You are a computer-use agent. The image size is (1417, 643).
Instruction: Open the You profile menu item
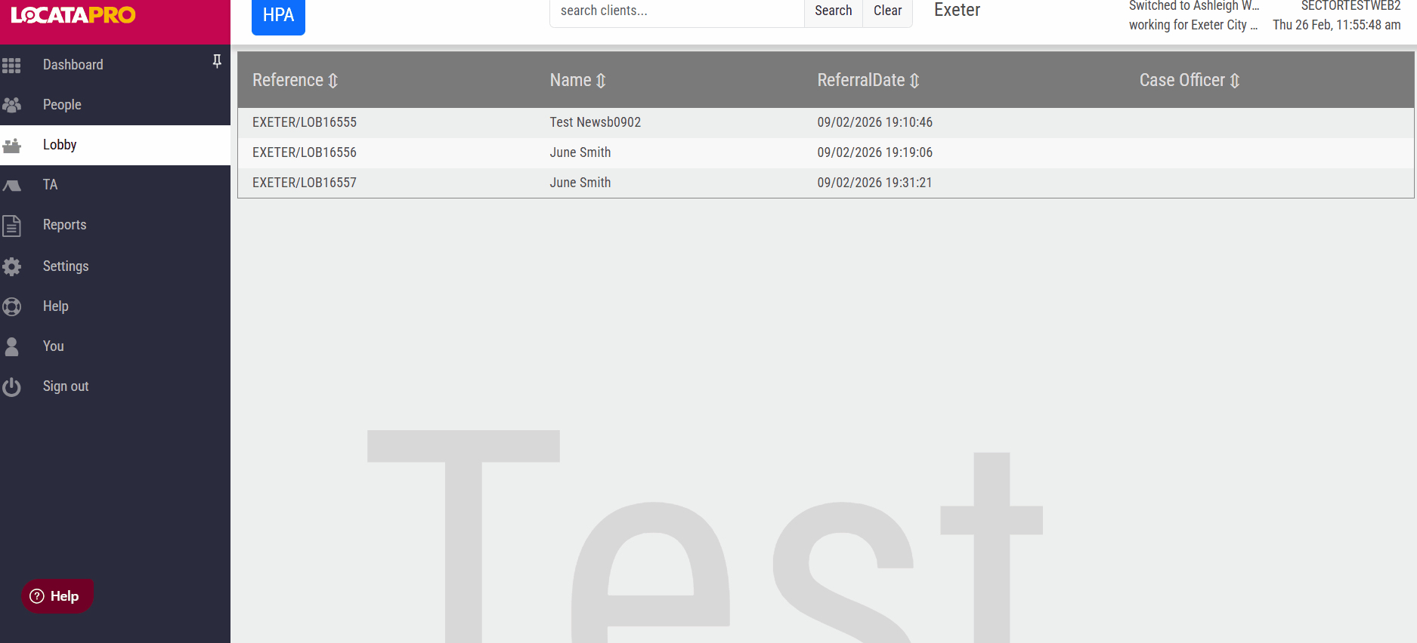tap(115, 346)
